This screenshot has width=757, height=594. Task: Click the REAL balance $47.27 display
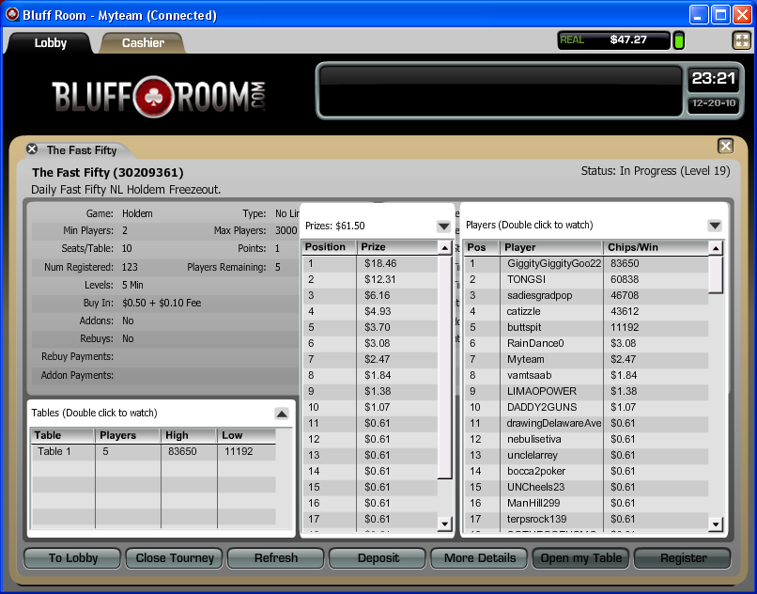pos(613,40)
